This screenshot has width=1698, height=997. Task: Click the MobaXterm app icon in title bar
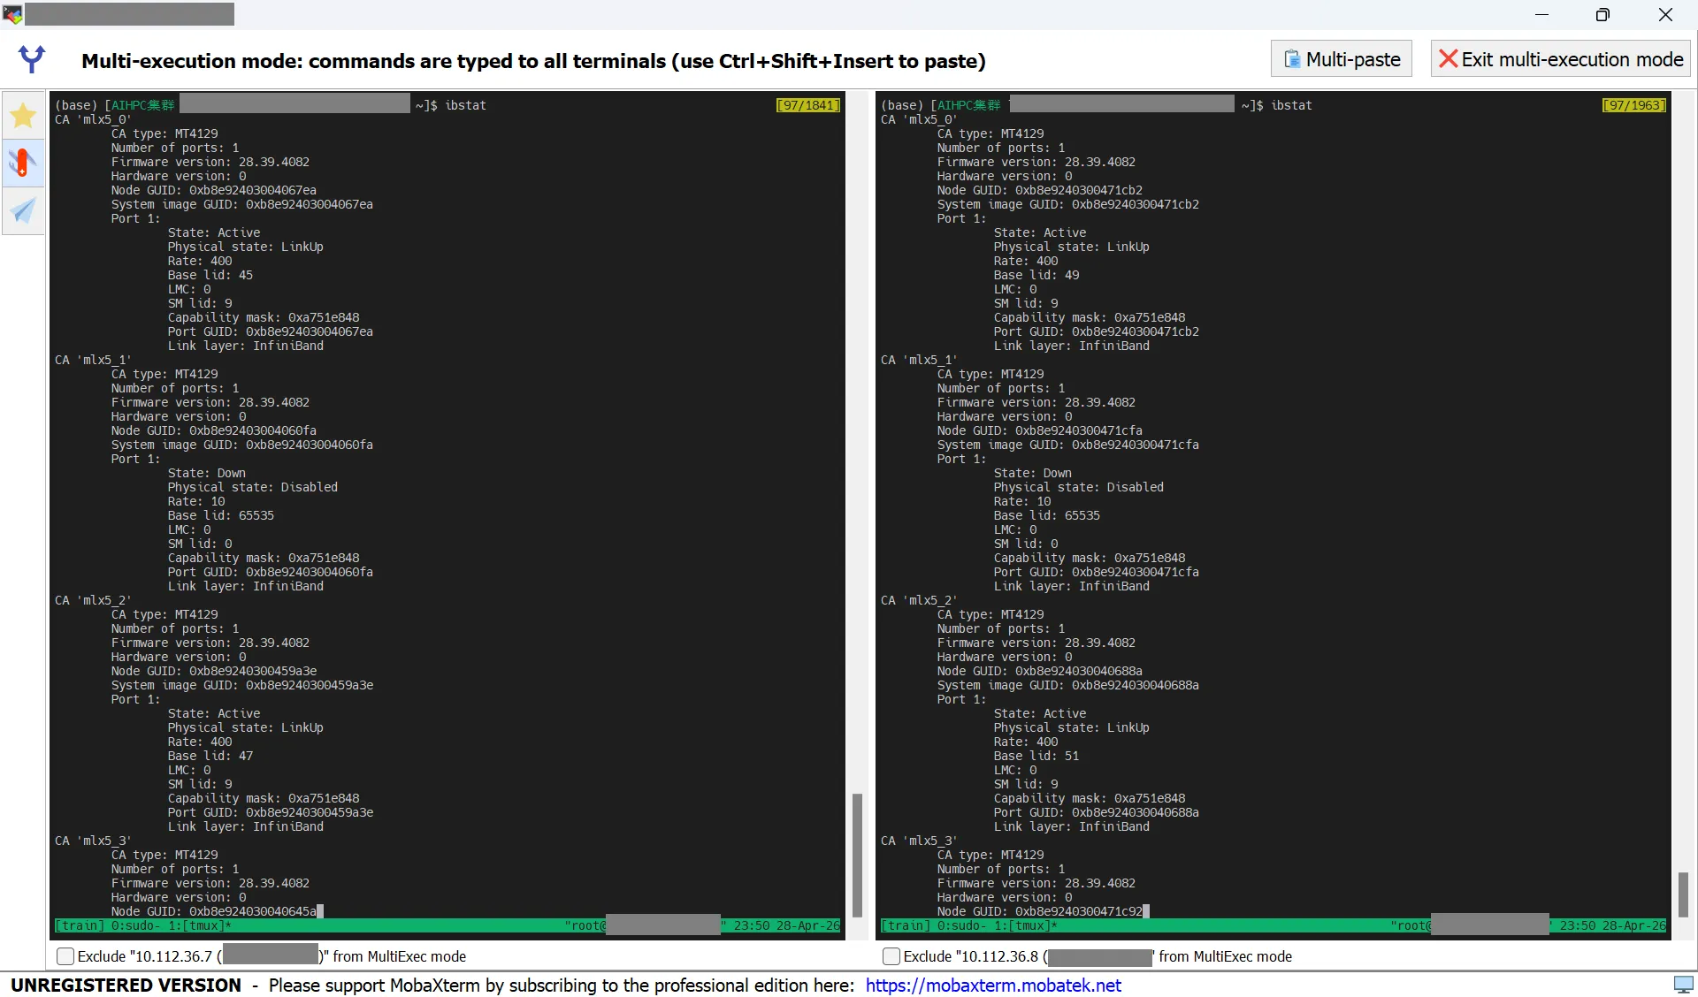tap(12, 14)
